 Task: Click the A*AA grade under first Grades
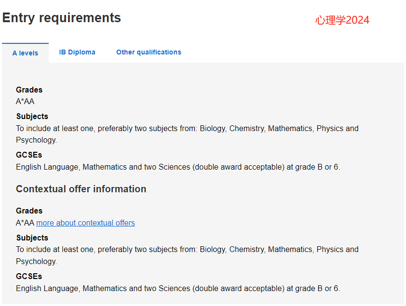click(x=25, y=101)
